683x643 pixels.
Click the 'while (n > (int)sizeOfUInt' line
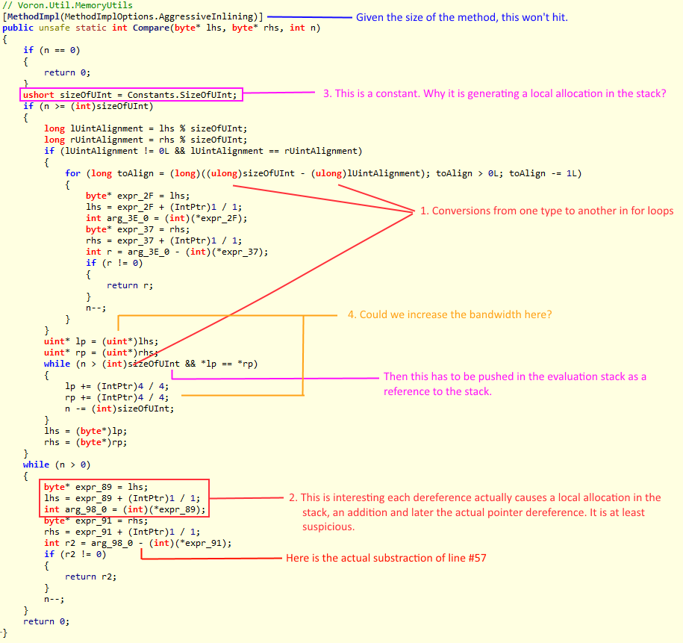(151, 364)
